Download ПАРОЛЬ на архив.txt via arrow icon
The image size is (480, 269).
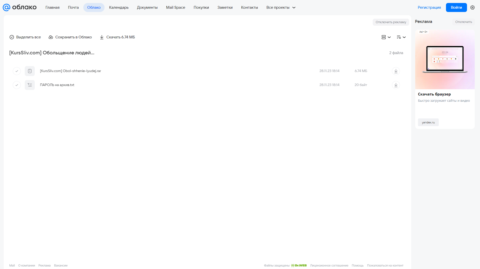[396, 85]
